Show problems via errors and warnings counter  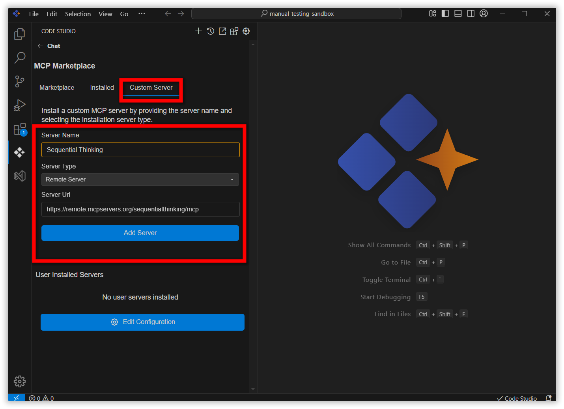pyautogui.click(x=41, y=398)
